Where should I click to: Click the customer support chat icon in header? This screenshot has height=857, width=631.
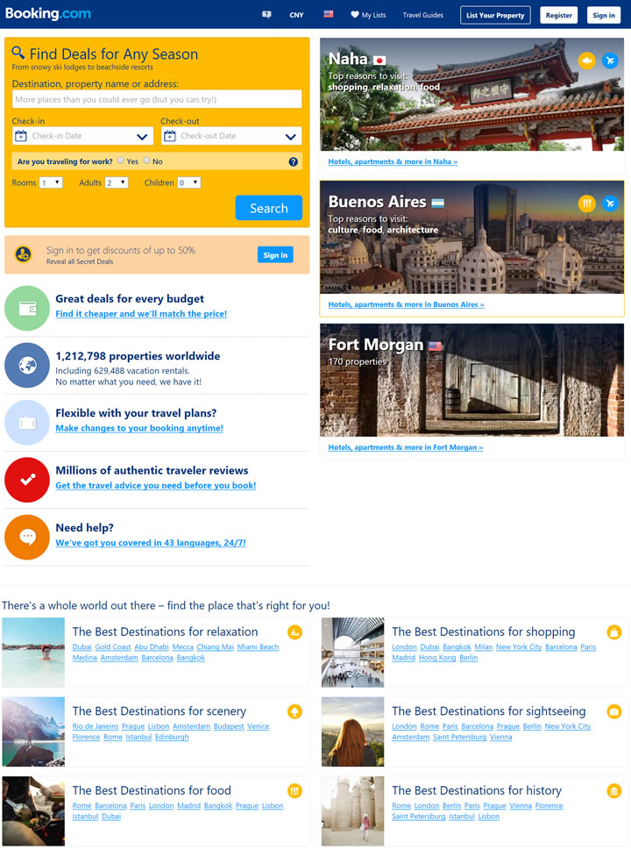(266, 15)
